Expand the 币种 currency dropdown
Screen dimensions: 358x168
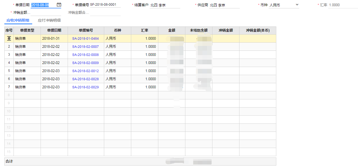297,5
